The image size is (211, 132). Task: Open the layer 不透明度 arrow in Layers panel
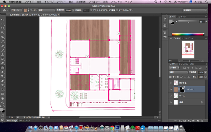pyautogui.click(x=206, y=72)
